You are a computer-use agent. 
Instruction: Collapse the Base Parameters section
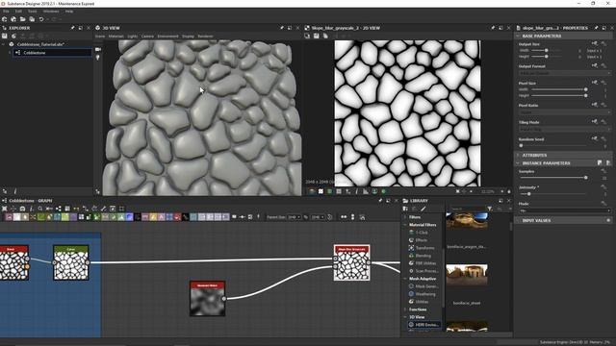pyautogui.click(x=518, y=36)
